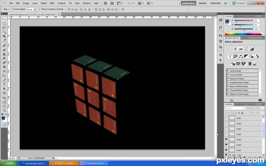Image resolution: width=266 pixels, height=166 pixels.
Task: Click the red R slider track
Action: coord(244,20)
